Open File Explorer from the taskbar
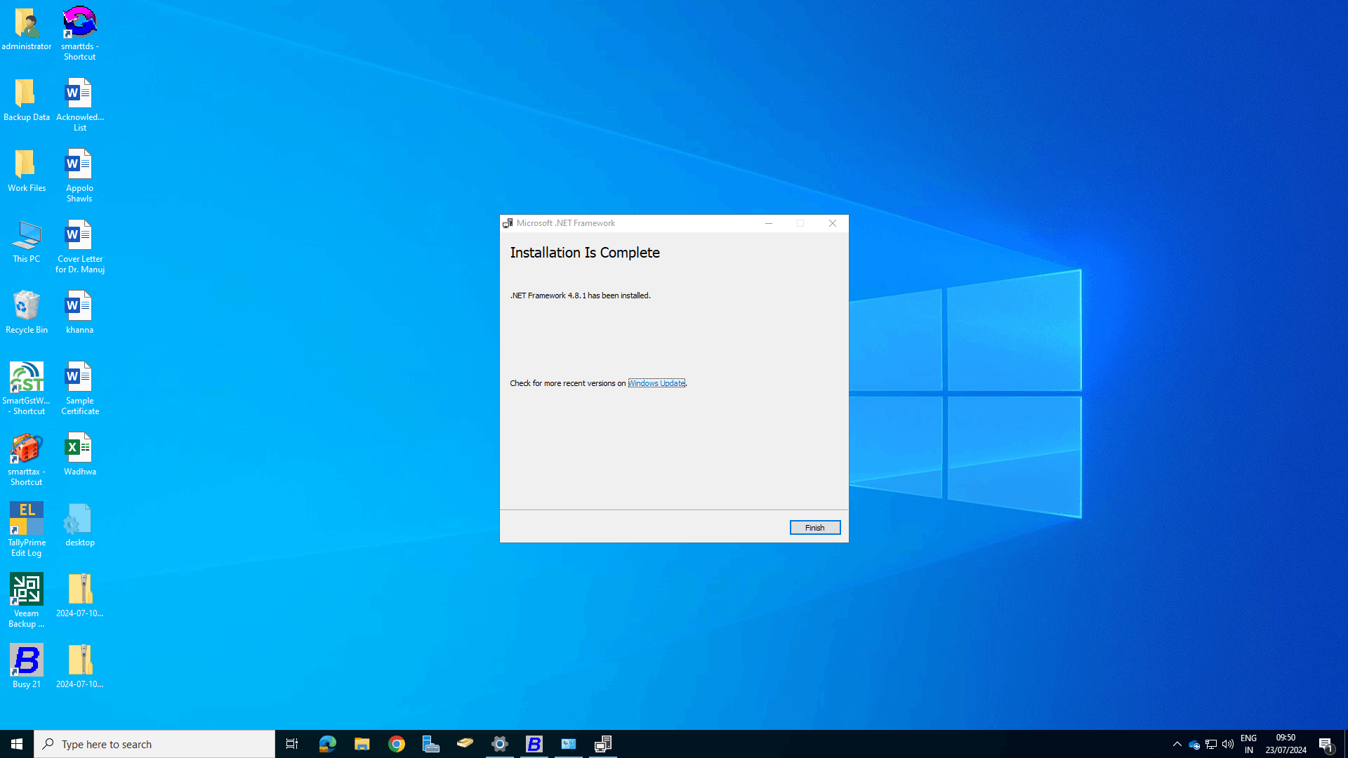The width and height of the screenshot is (1348, 758). click(362, 744)
